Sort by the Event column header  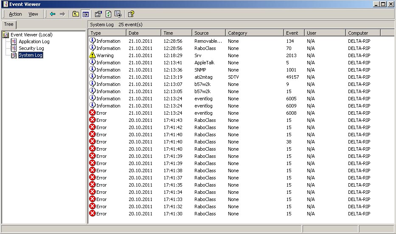pos(294,33)
